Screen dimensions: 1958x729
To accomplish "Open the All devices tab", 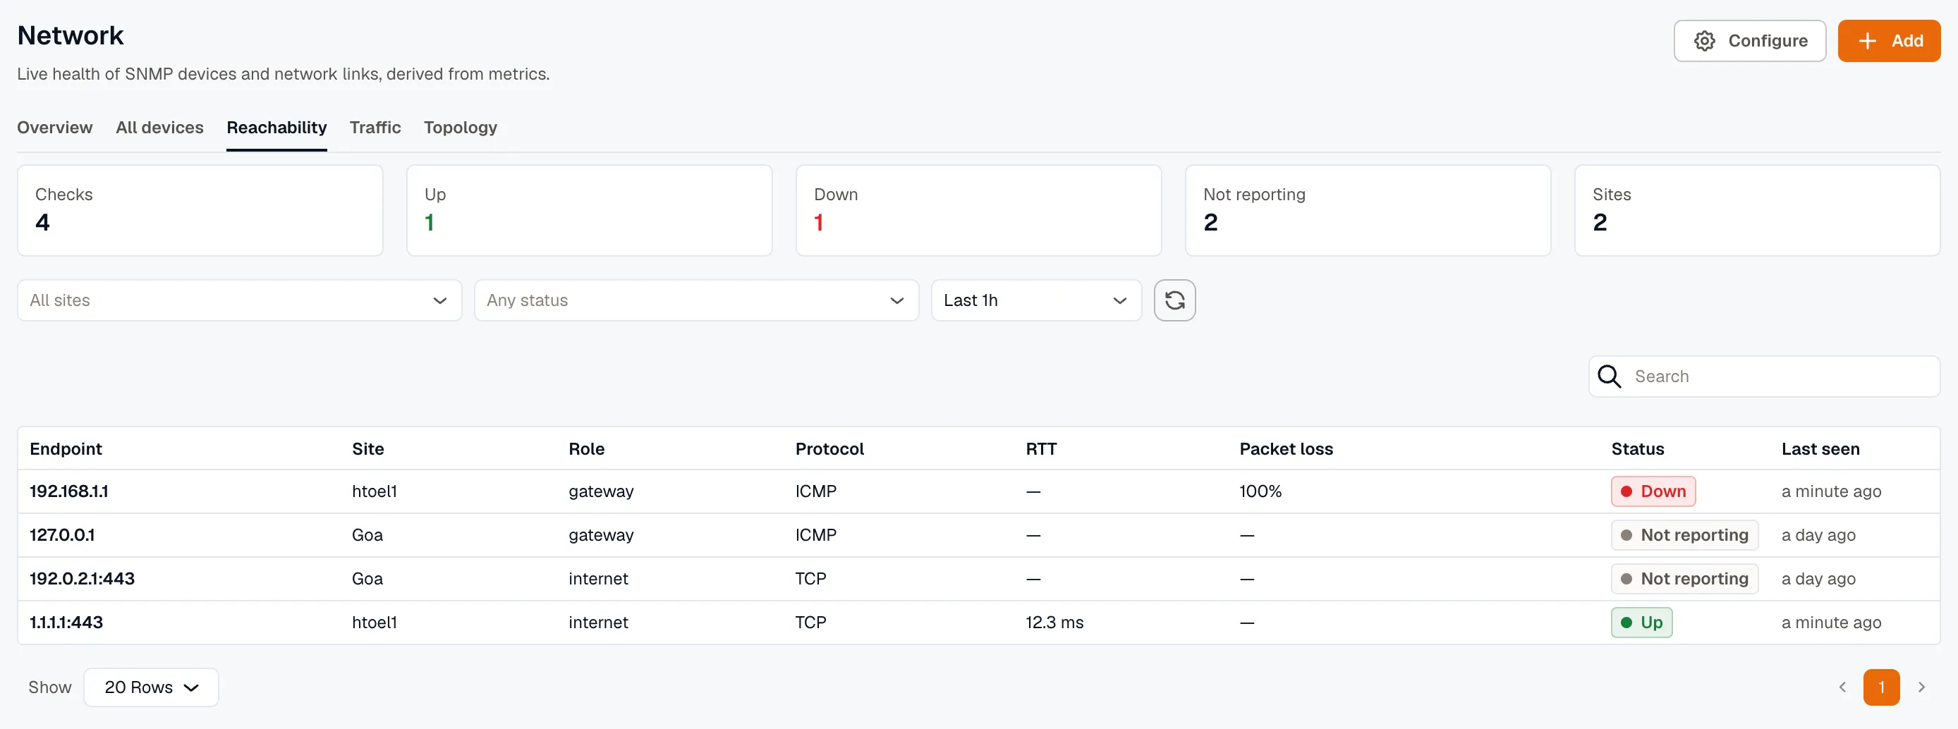I will pos(159,128).
